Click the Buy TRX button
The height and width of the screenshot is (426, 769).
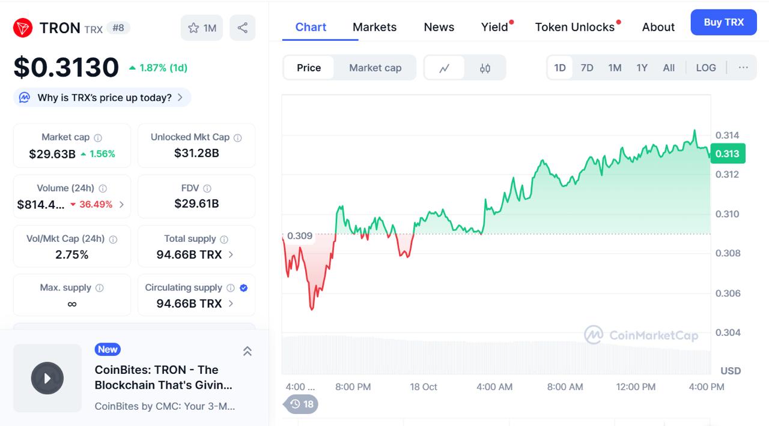[x=723, y=22]
